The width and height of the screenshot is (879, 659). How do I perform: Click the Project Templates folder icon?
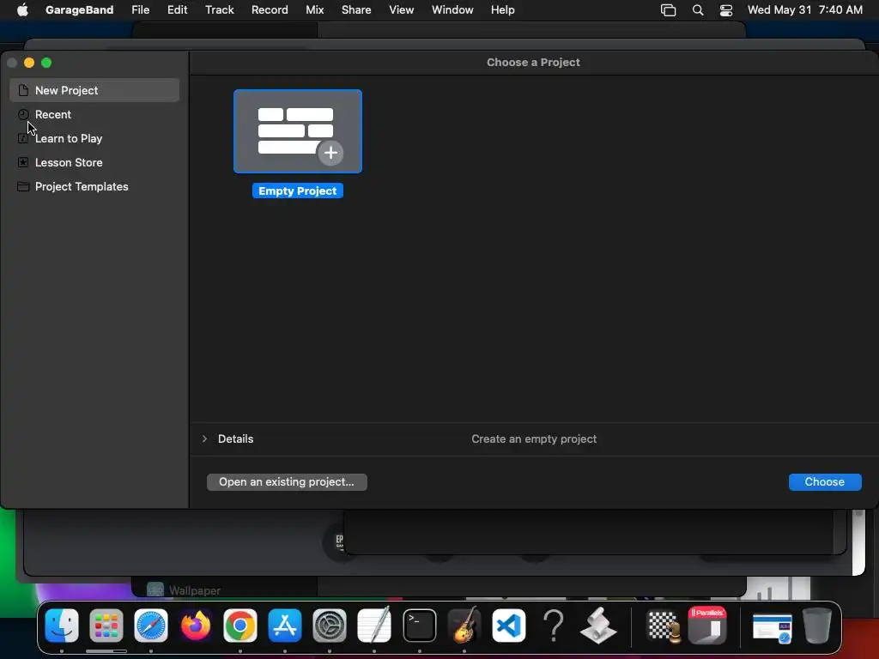tap(23, 186)
